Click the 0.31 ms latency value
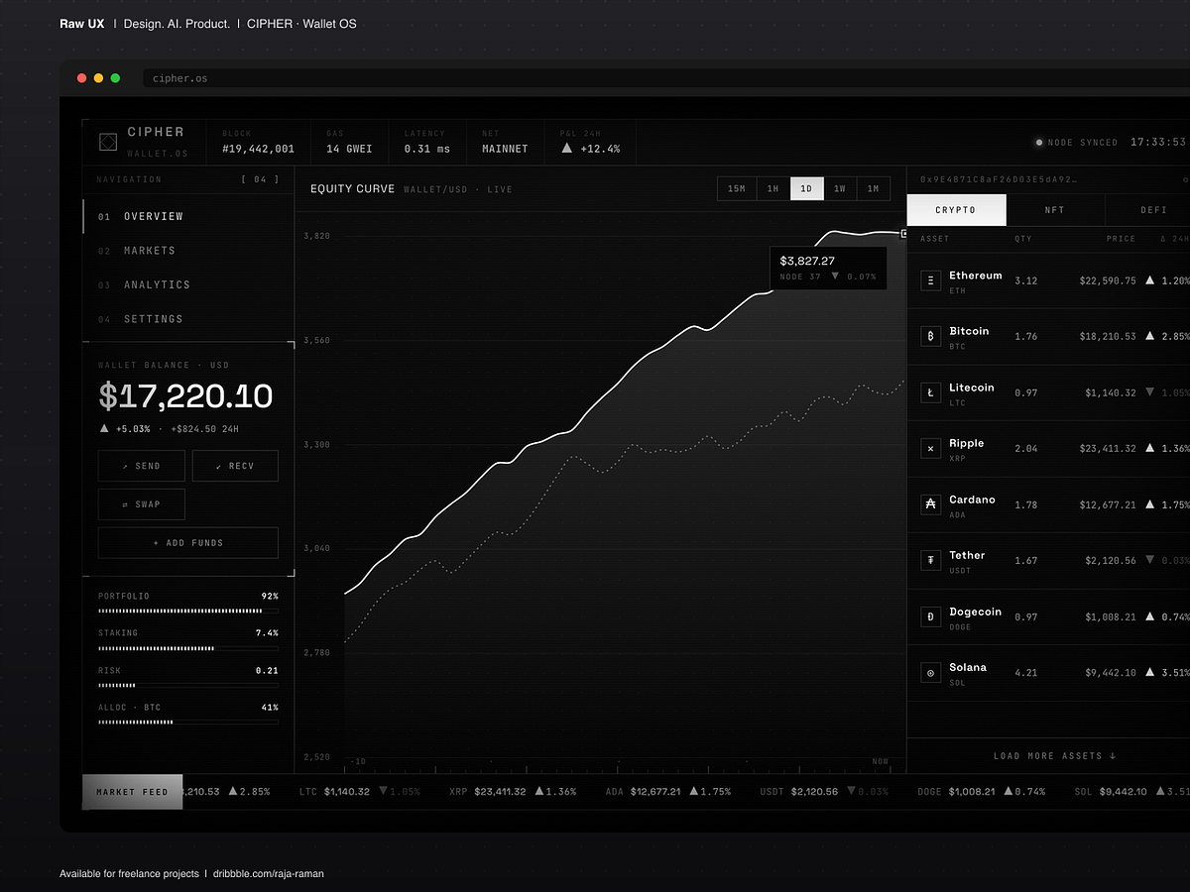The width and height of the screenshot is (1190, 892). pos(426,149)
